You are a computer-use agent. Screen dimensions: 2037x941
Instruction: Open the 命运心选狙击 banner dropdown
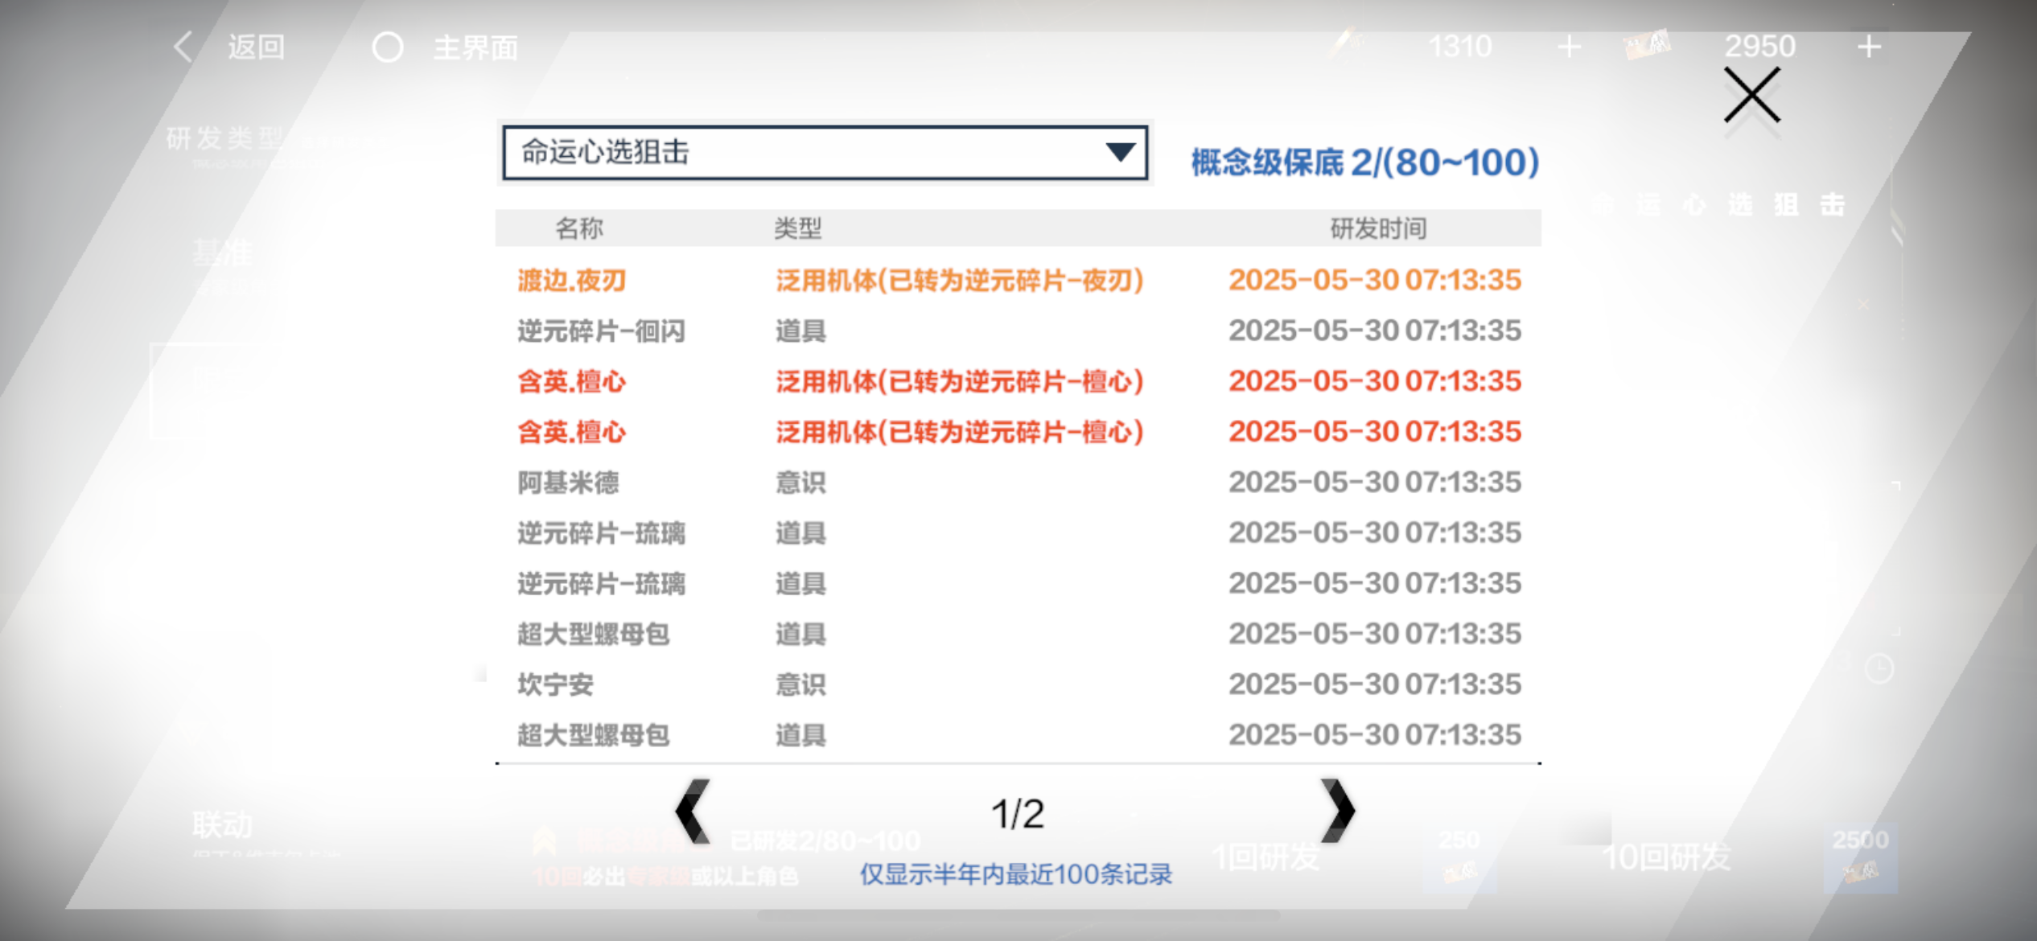(x=825, y=152)
